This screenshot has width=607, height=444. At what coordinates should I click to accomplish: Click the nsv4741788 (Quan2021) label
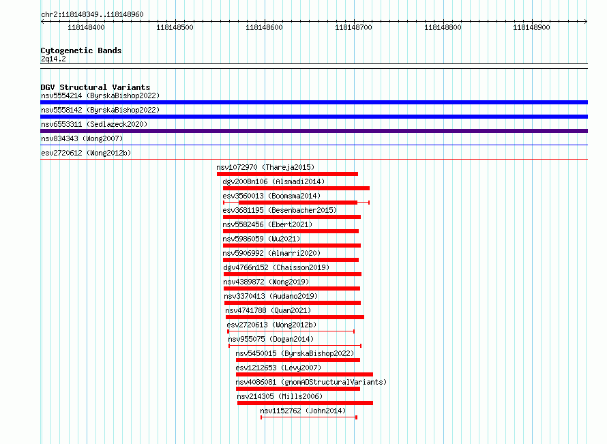[x=268, y=310]
